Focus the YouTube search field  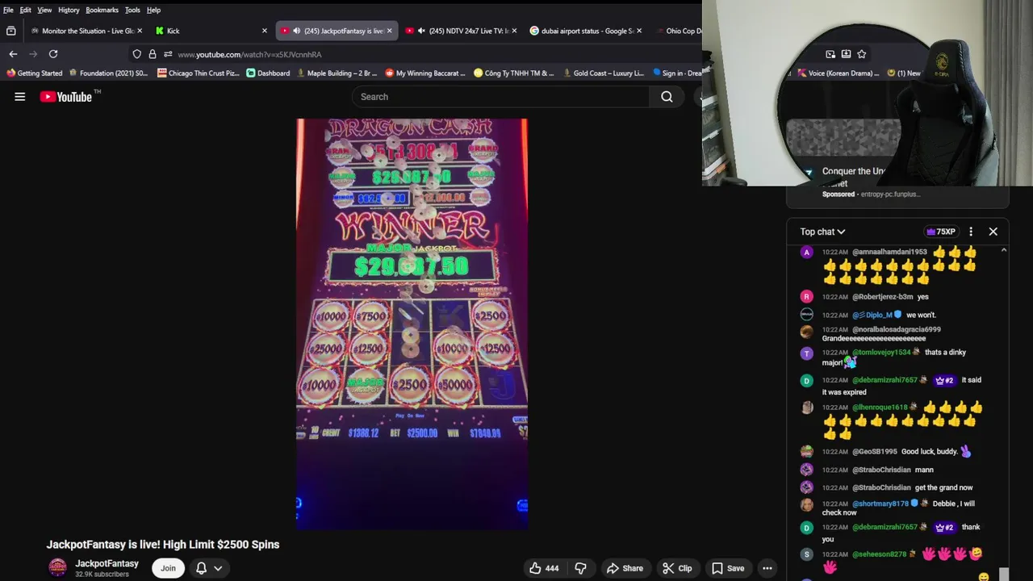(500, 97)
